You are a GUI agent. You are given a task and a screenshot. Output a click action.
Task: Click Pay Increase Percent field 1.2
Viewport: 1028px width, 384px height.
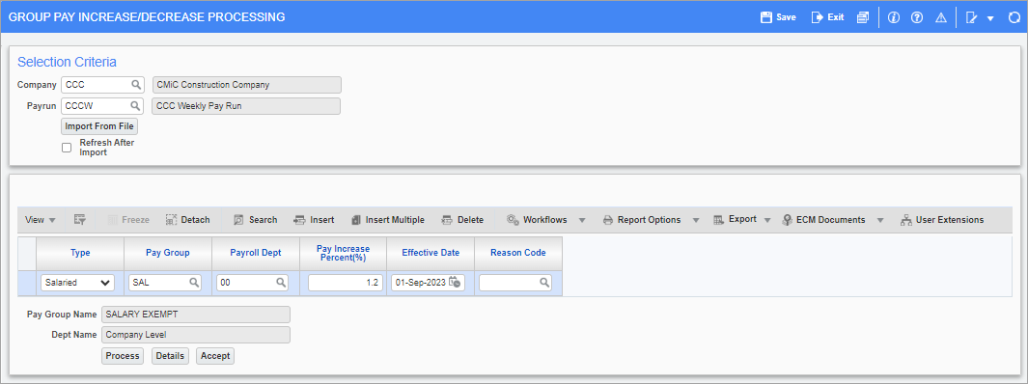[x=346, y=283]
